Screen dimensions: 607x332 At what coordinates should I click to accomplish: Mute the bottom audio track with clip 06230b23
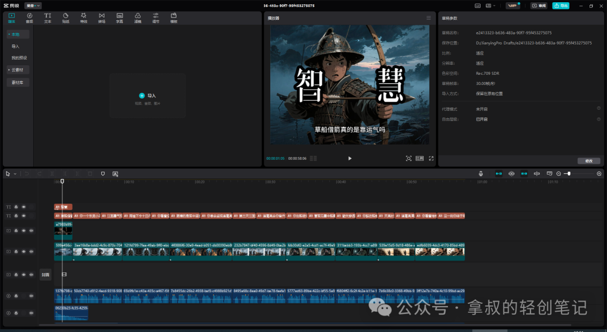point(31,313)
